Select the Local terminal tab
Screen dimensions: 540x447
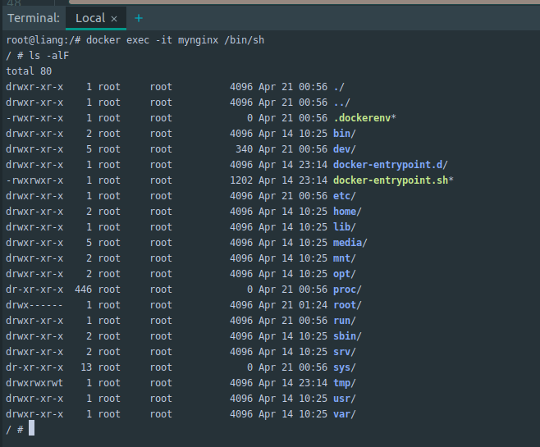tap(89, 17)
